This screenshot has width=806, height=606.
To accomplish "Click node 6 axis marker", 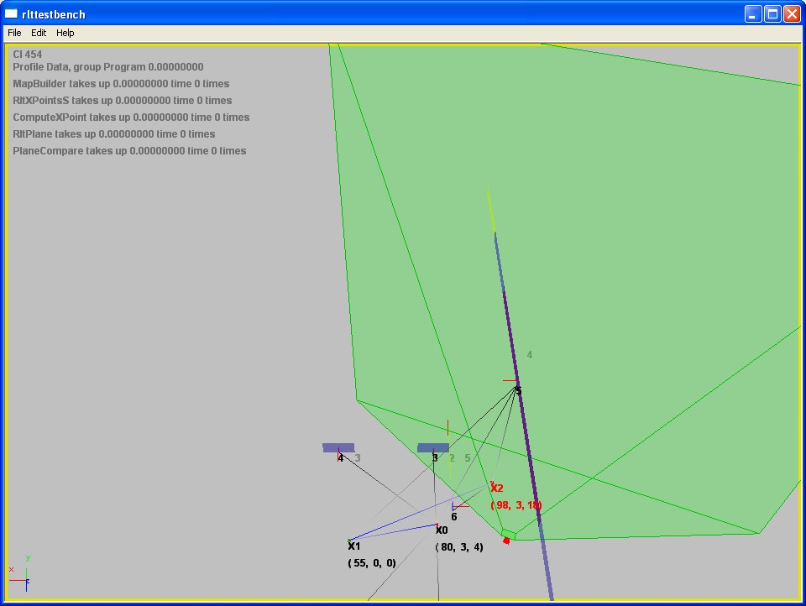I will pyautogui.click(x=454, y=508).
